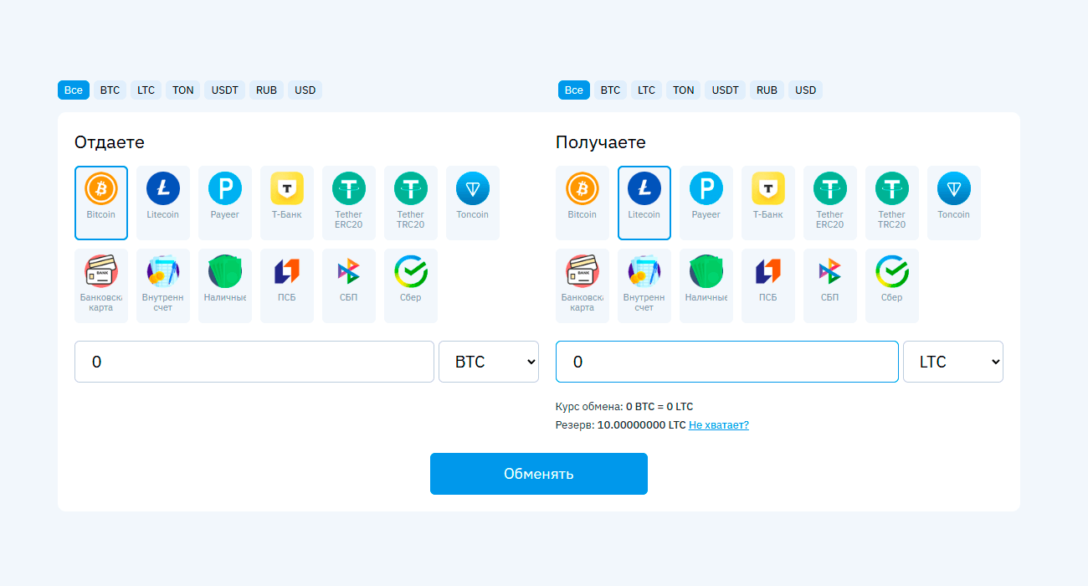Select Bitcoin in the Отдаете section
The width and height of the screenshot is (1088, 586).
click(x=101, y=203)
